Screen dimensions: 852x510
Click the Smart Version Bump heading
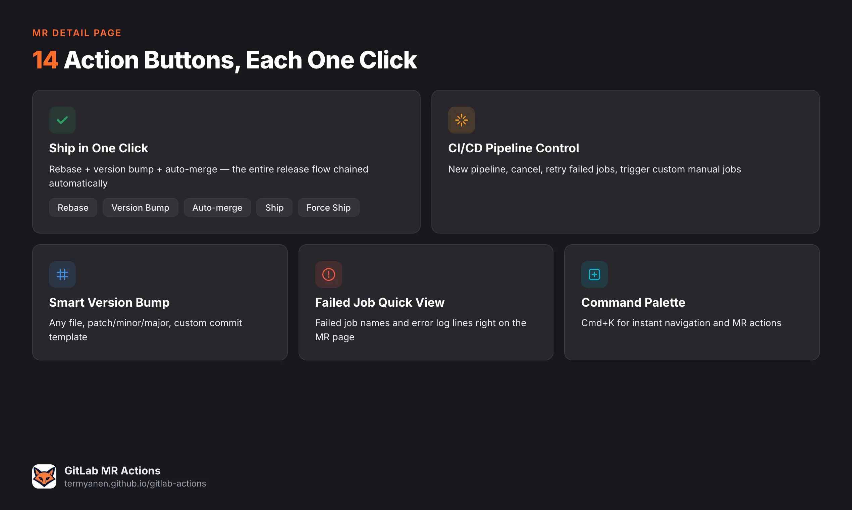pos(109,302)
